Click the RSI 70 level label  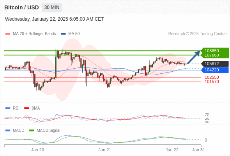[x=207, y=115]
